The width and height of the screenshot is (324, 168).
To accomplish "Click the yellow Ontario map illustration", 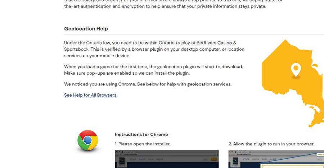I will click(x=293, y=83).
